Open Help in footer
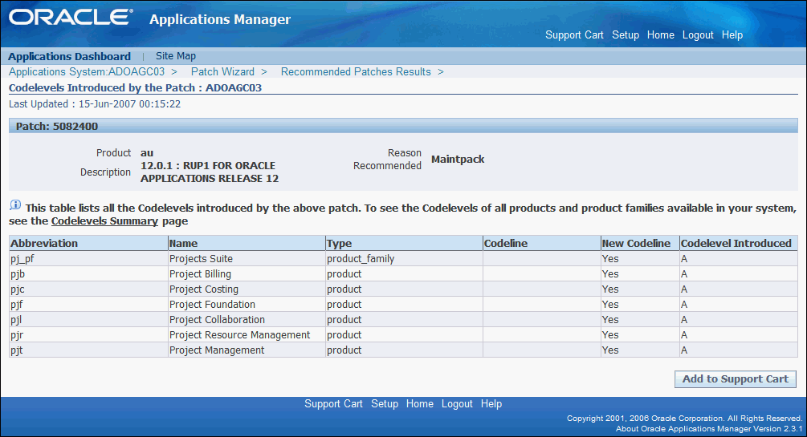Viewport: 807px width, 437px height. [x=491, y=404]
